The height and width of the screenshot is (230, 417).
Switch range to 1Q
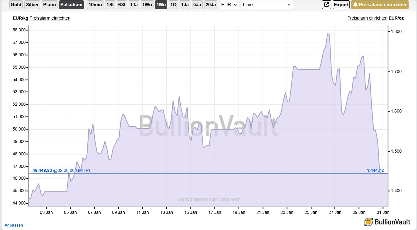pos(173,5)
